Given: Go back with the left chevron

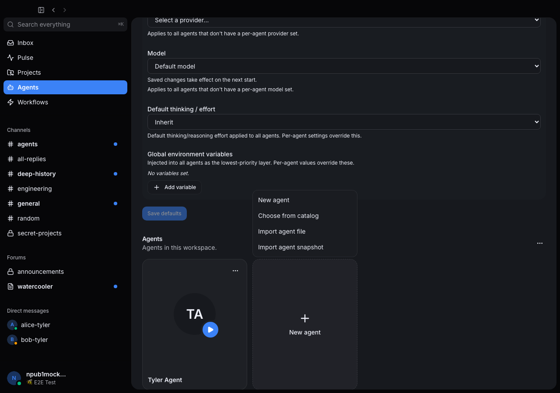Looking at the screenshot, I should click(53, 10).
